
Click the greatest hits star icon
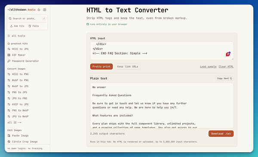[x=9, y=43]
